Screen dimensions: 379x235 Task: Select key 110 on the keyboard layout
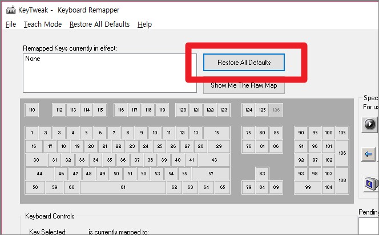pos(32,110)
